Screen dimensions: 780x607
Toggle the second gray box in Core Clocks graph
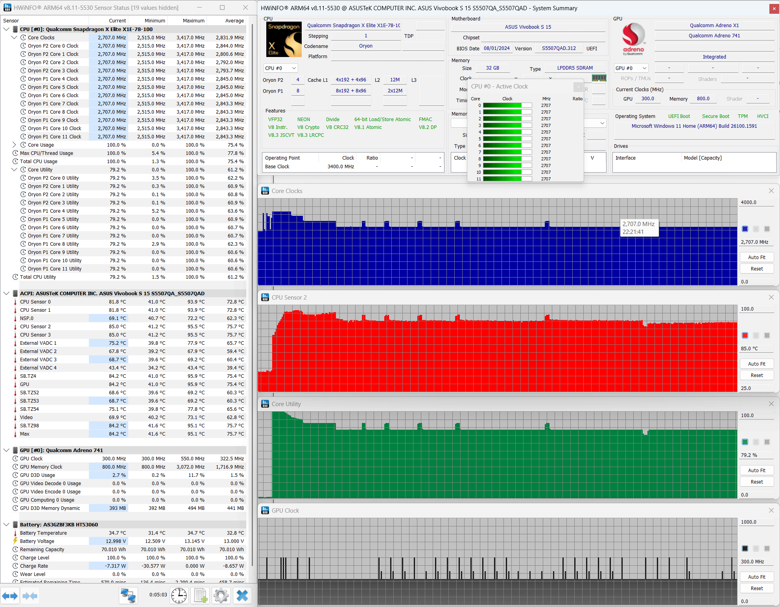pos(756,229)
